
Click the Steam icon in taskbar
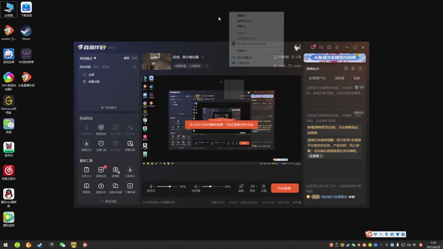pos(40,245)
